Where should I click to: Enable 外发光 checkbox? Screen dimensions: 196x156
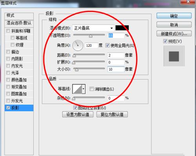point(8,101)
